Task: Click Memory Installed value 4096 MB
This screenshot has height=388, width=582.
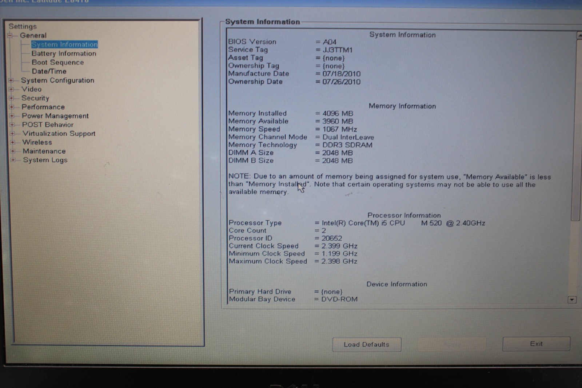Action: (x=338, y=114)
